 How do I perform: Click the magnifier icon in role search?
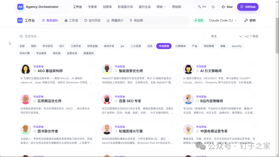[21, 36]
